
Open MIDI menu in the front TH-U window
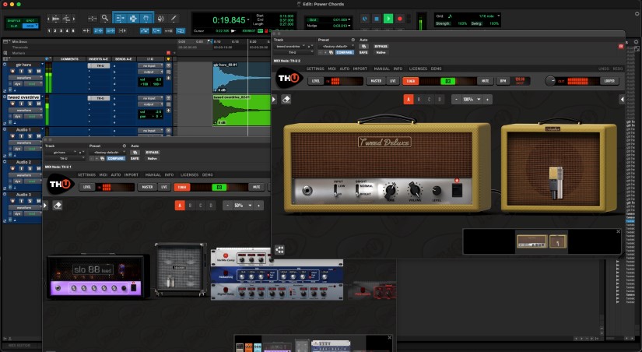click(x=332, y=69)
